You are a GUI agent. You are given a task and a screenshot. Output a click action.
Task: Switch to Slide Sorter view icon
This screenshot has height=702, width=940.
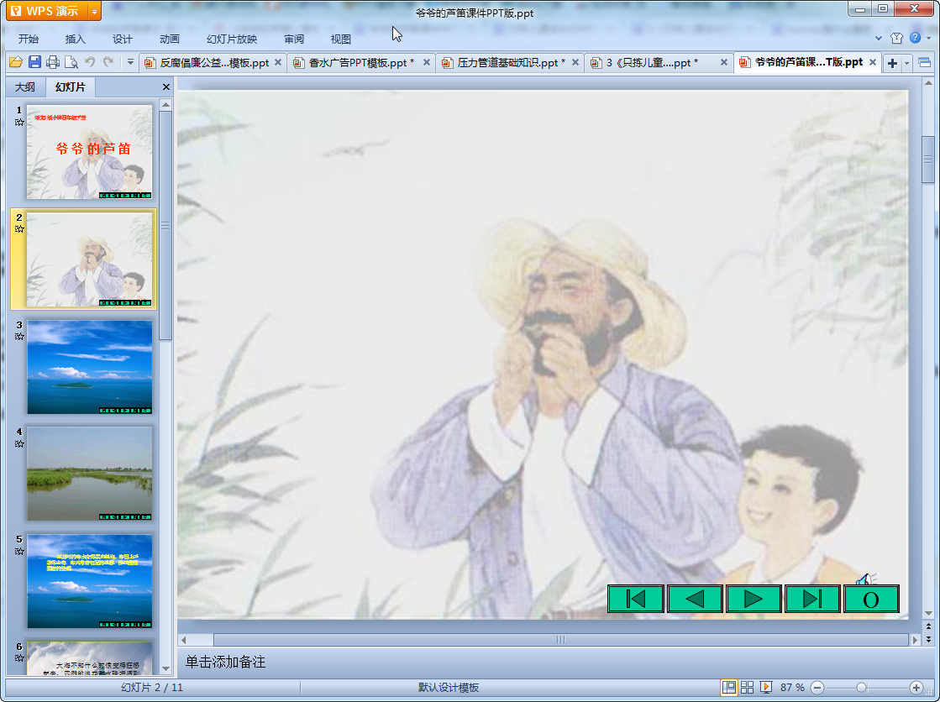pos(747,687)
